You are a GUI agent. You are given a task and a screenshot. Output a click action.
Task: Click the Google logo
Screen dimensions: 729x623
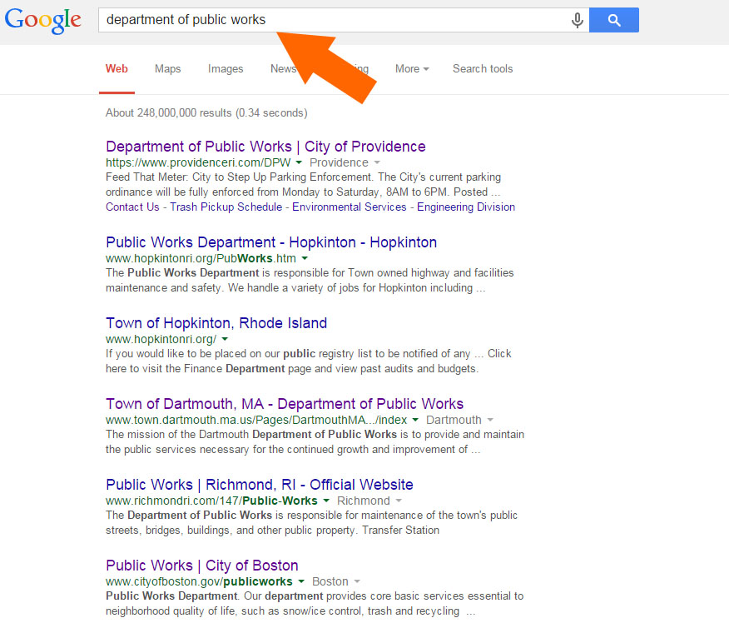point(43,21)
